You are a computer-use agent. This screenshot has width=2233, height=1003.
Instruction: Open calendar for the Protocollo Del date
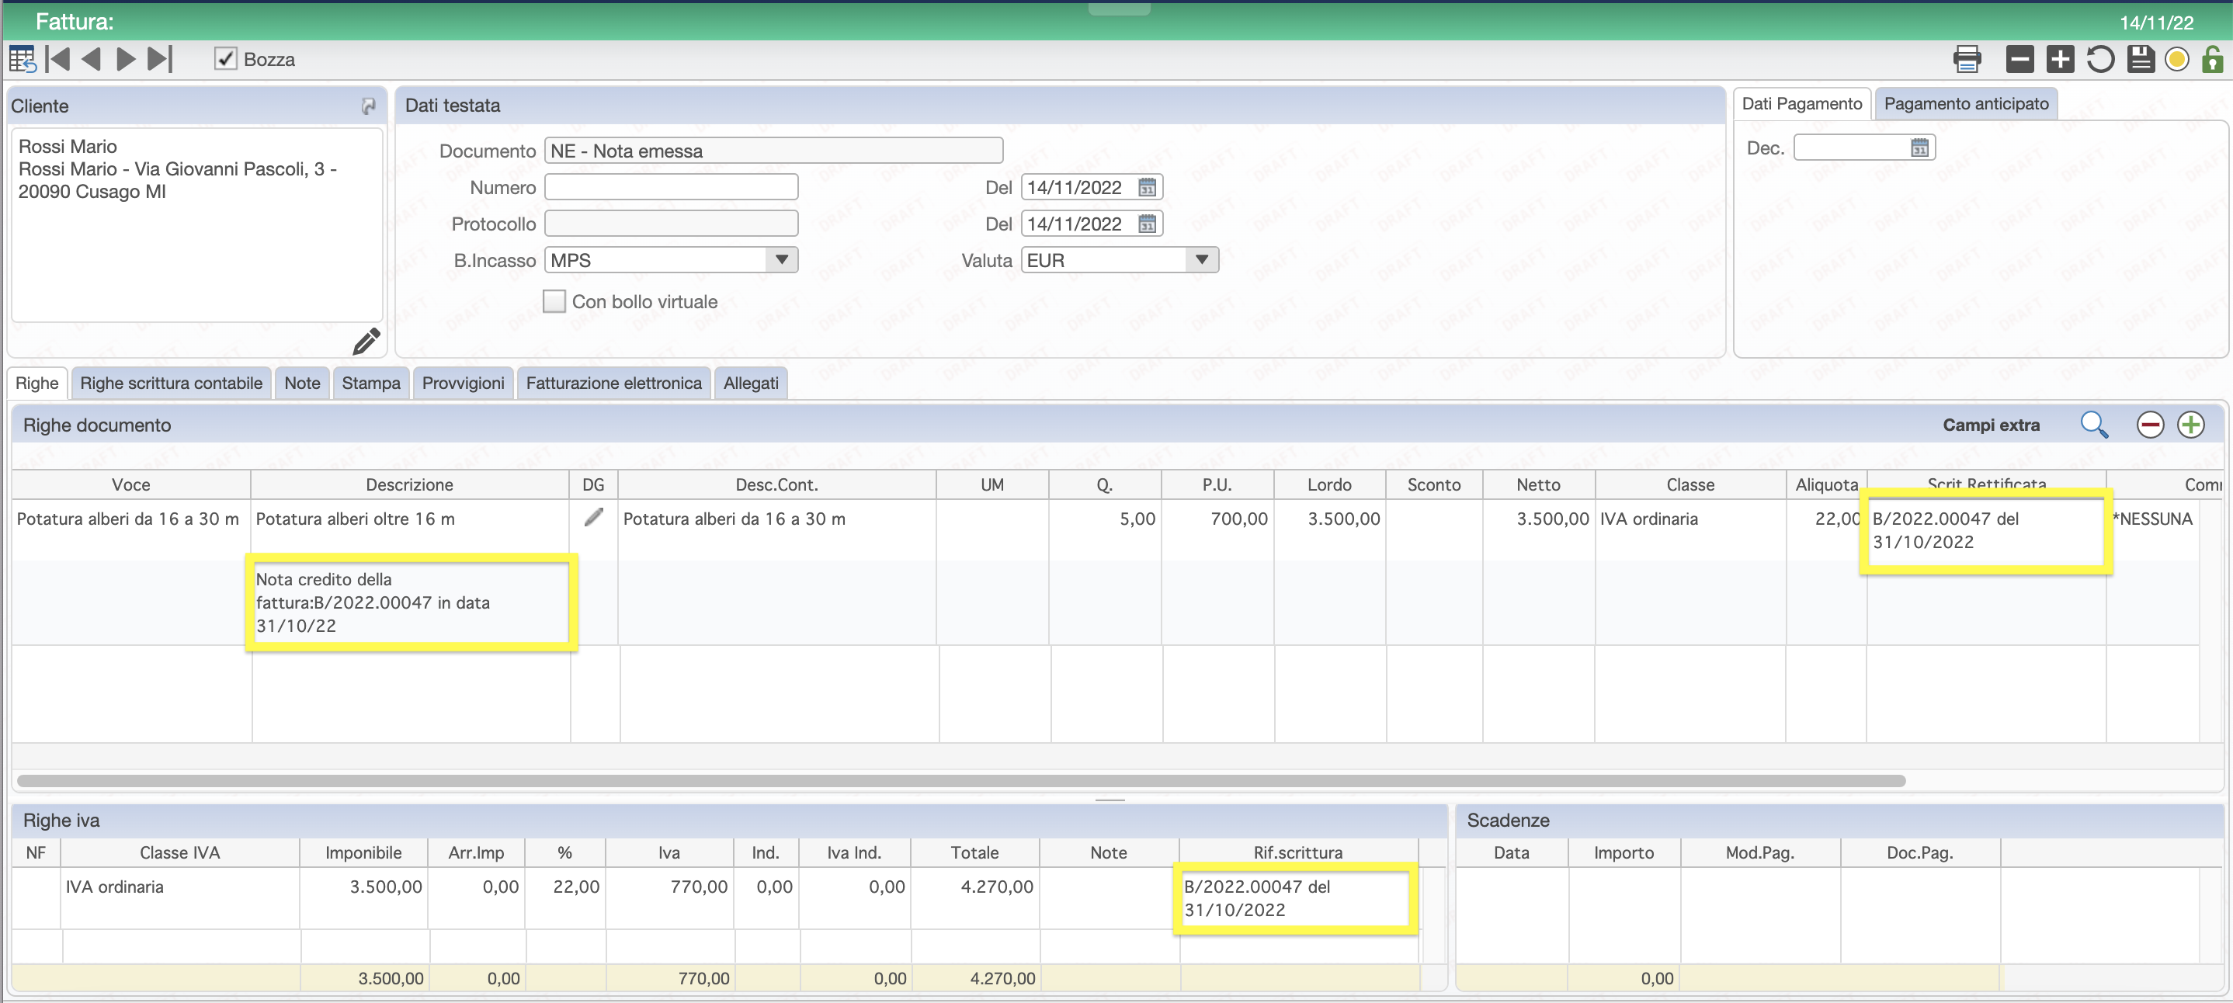tap(1147, 224)
